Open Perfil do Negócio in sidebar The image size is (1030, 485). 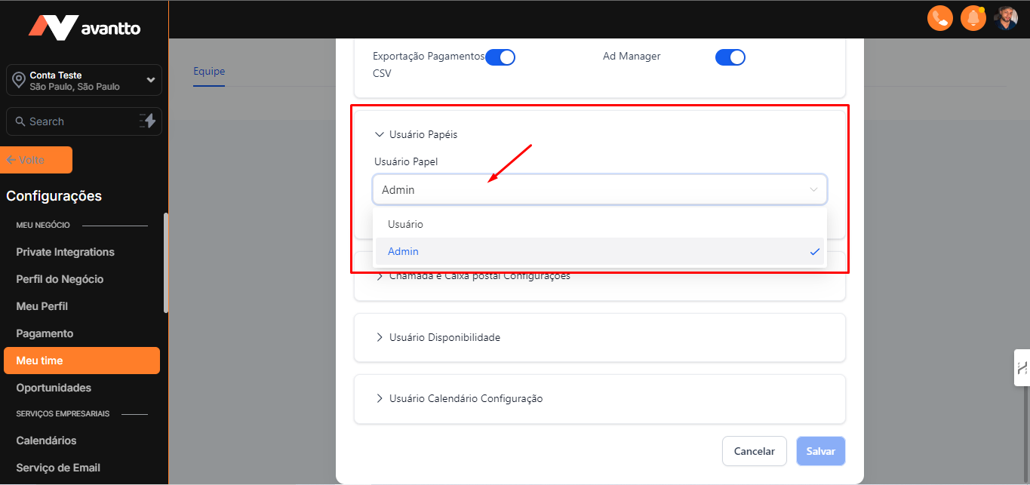[x=60, y=279]
